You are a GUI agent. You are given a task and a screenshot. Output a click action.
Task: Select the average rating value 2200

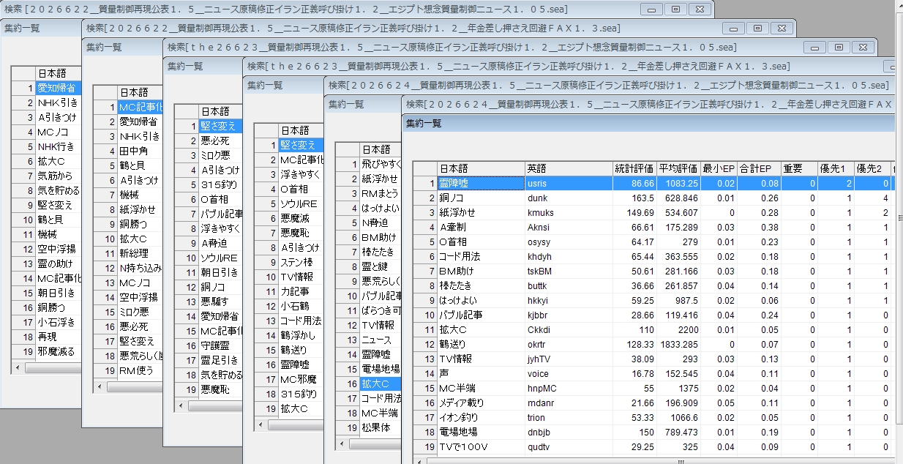click(x=678, y=330)
